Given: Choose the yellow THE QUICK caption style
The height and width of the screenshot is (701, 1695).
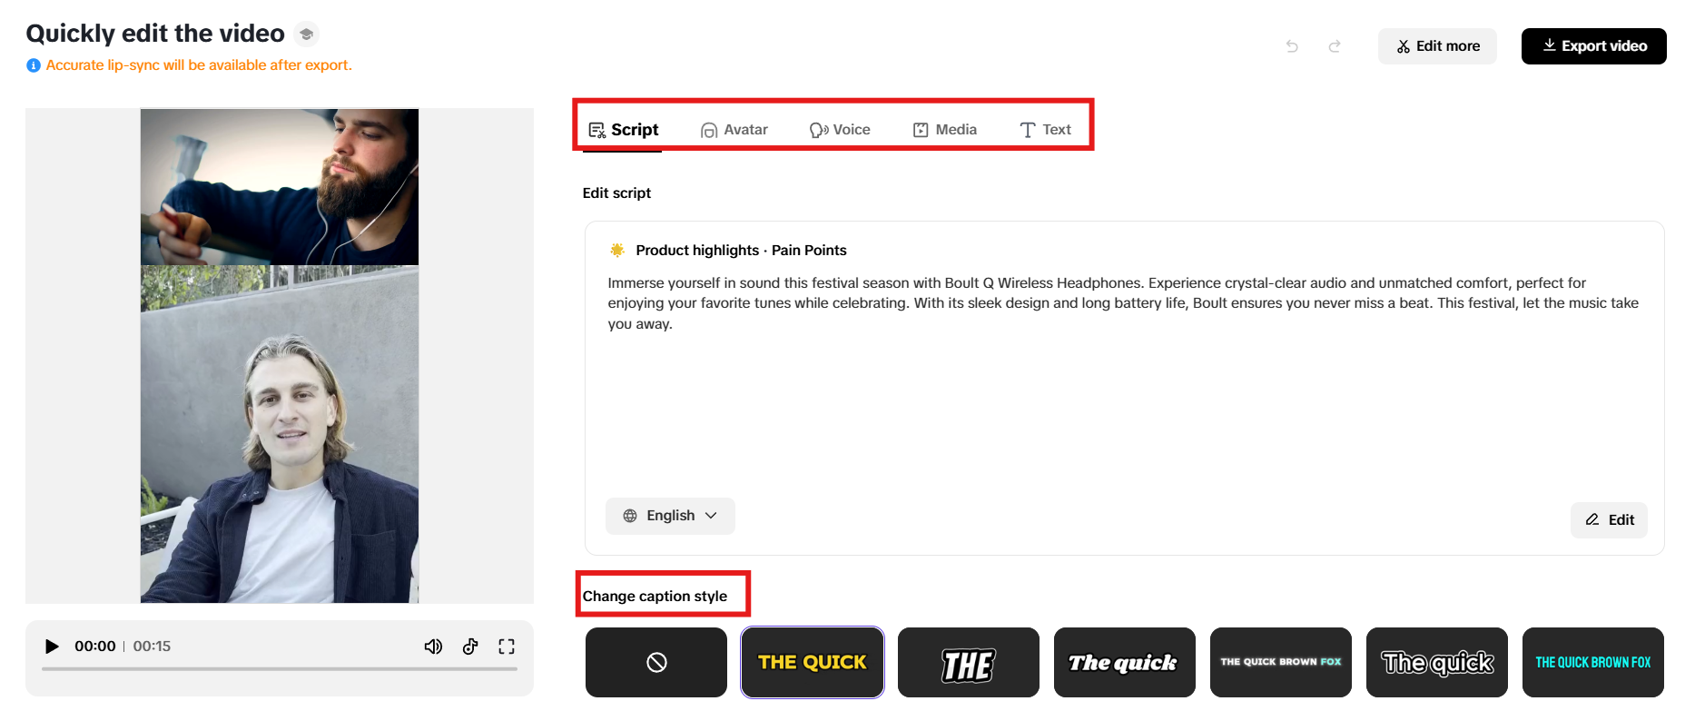Looking at the screenshot, I should click(813, 663).
